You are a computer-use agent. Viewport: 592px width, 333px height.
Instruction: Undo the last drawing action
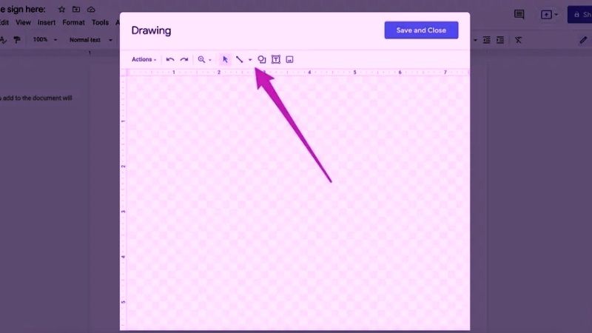pyautogui.click(x=170, y=59)
